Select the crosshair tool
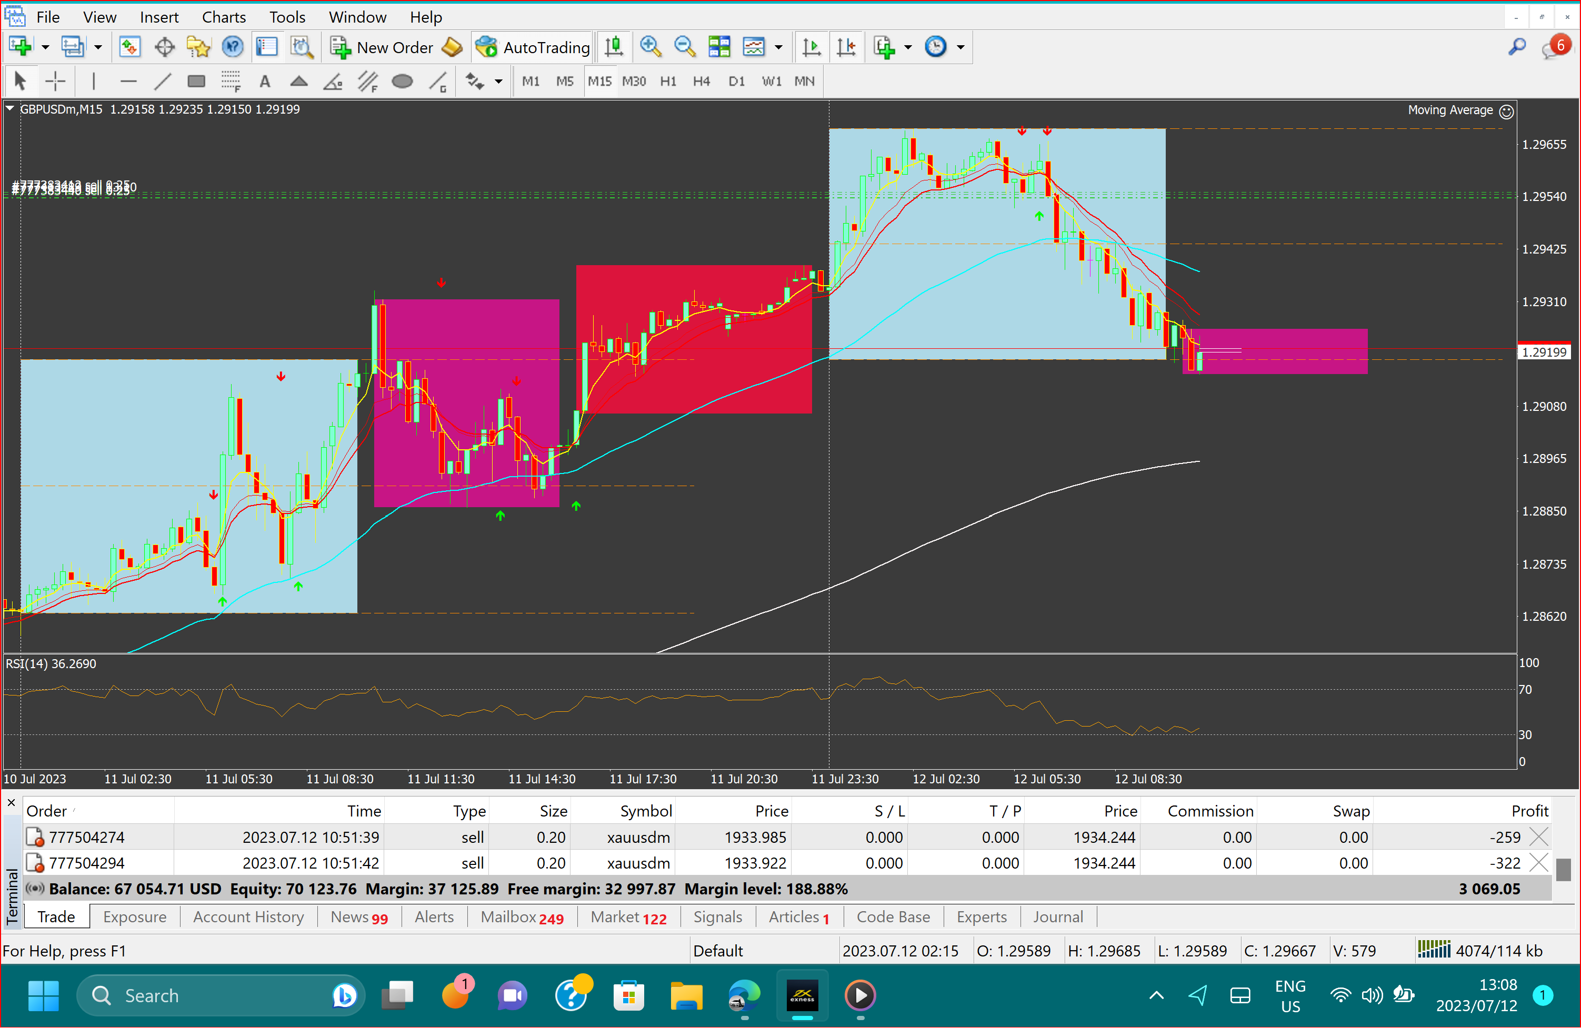 (x=55, y=81)
